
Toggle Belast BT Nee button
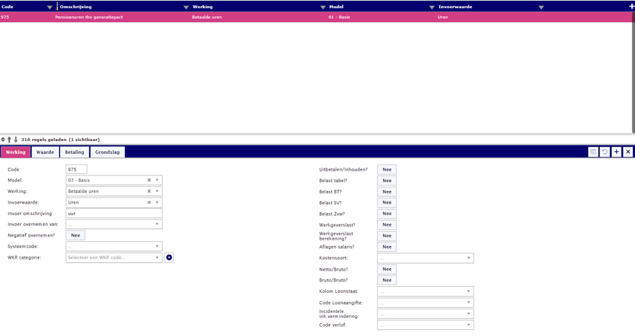pos(387,192)
